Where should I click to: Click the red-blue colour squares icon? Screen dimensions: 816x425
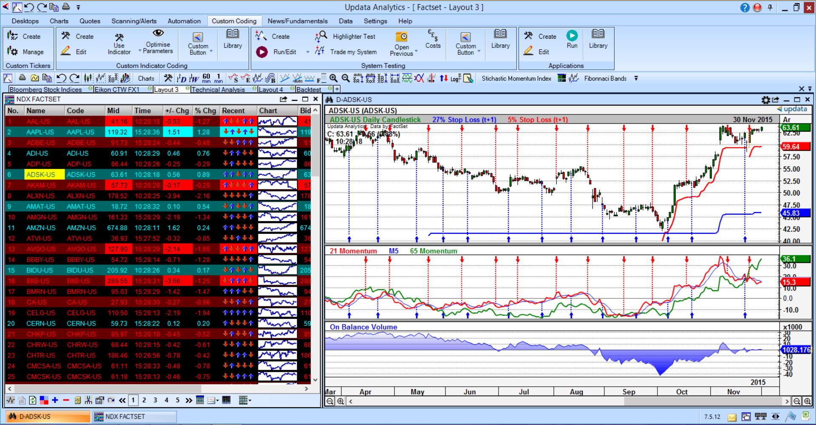click(44, 400)
